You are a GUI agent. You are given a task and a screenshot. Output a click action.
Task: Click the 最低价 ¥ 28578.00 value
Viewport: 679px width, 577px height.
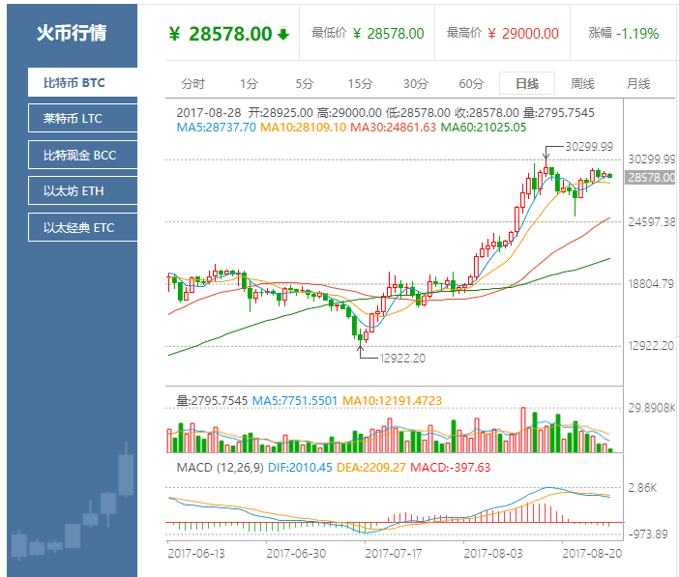coord(389,33)
